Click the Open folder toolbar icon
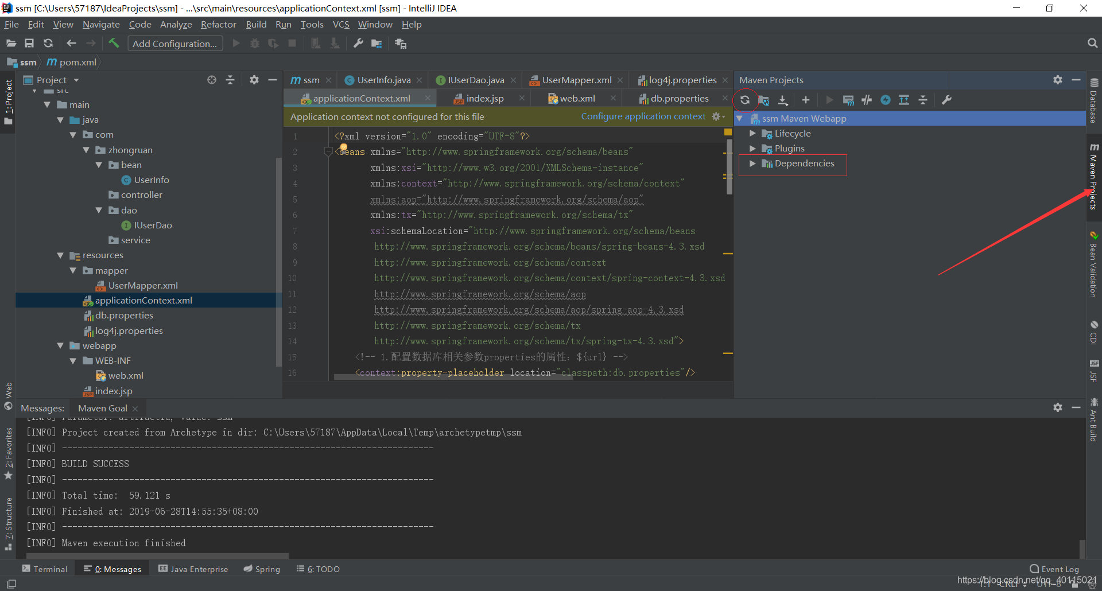The width and height of the screenshot is (1102, 591). point(11,44)
